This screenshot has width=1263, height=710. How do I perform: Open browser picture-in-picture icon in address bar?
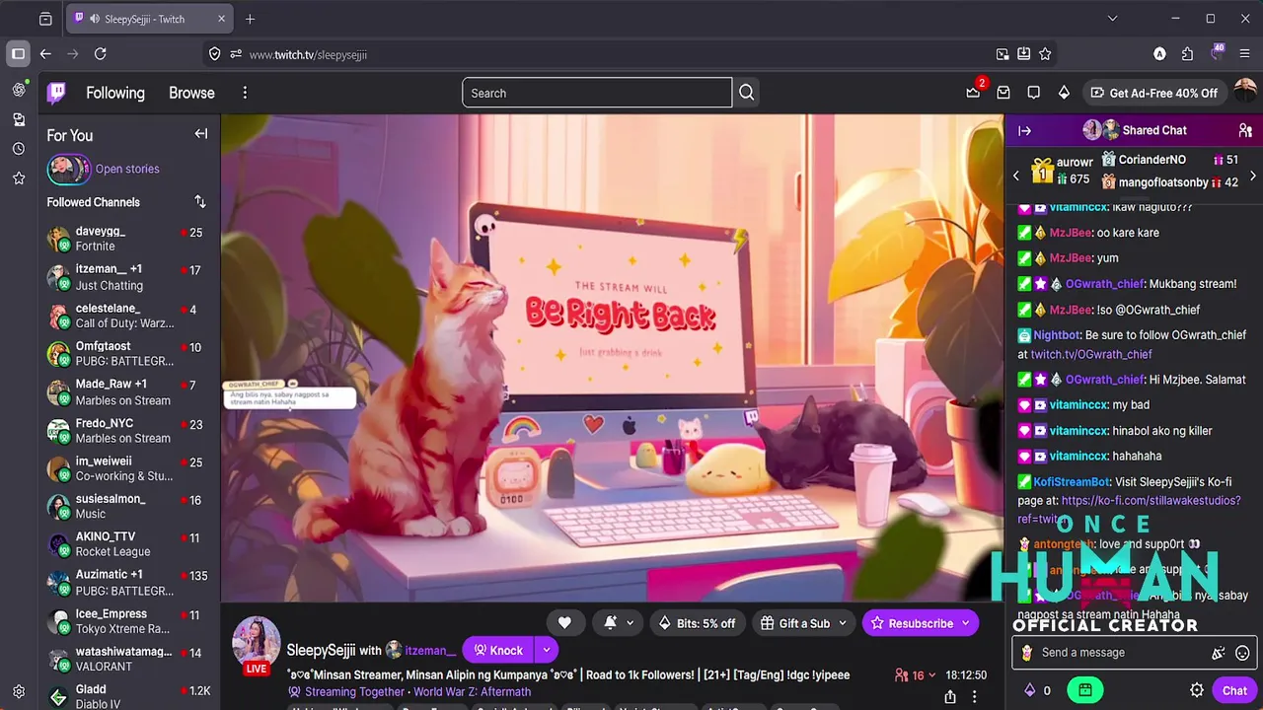pyautogui.click(x=1003, y=54)
